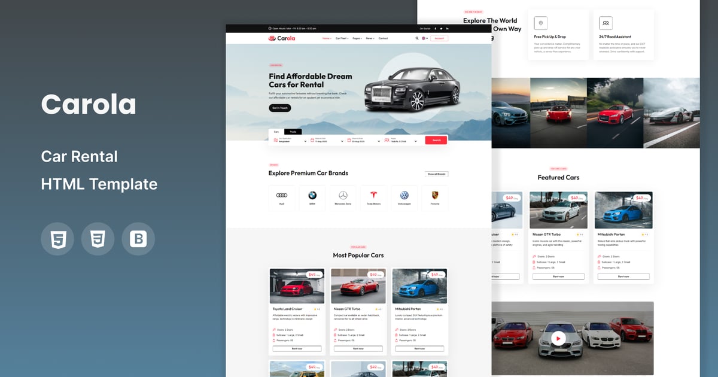Viewport: 718px width, 377px height.
Task: Click the 24/7 Road Assistant title
Action: (x=615, y=37)
